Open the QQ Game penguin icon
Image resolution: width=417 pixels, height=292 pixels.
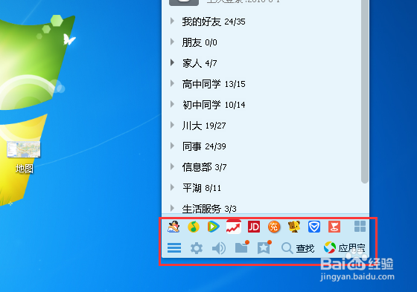[x=174, y=227]
